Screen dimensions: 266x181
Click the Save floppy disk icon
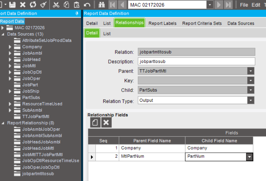12,5
